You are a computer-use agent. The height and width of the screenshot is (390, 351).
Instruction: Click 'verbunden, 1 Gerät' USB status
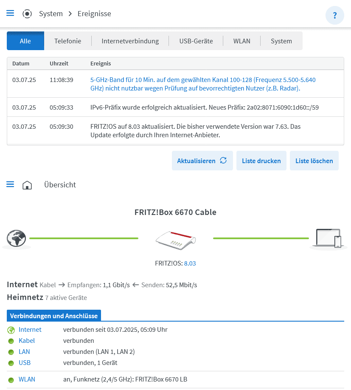coord(90,363)
